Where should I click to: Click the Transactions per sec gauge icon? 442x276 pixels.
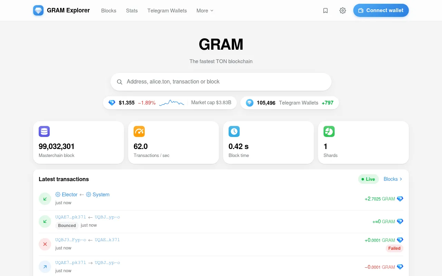(139, 131)
